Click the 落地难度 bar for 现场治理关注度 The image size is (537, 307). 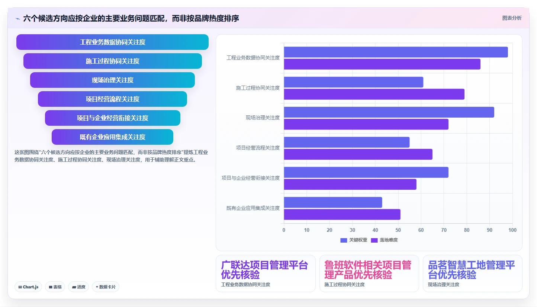tap(366, 124)
